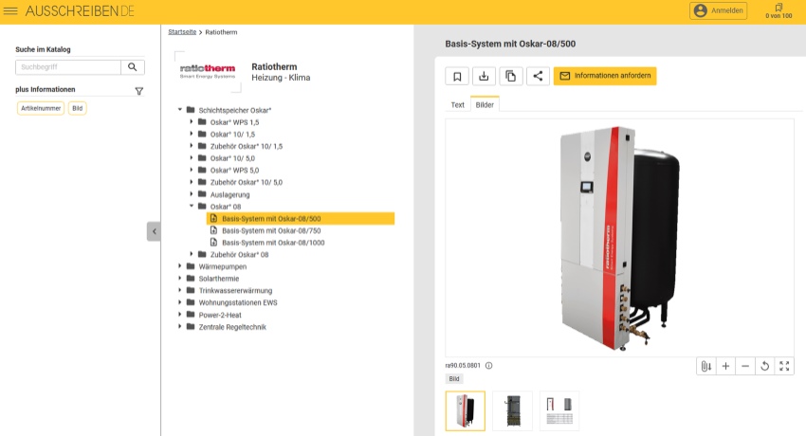Download the product entry
Screen dimensions: 806x436
pos(484,76)
